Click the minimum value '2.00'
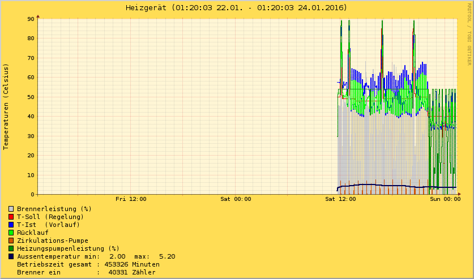 tap(117, 256)
